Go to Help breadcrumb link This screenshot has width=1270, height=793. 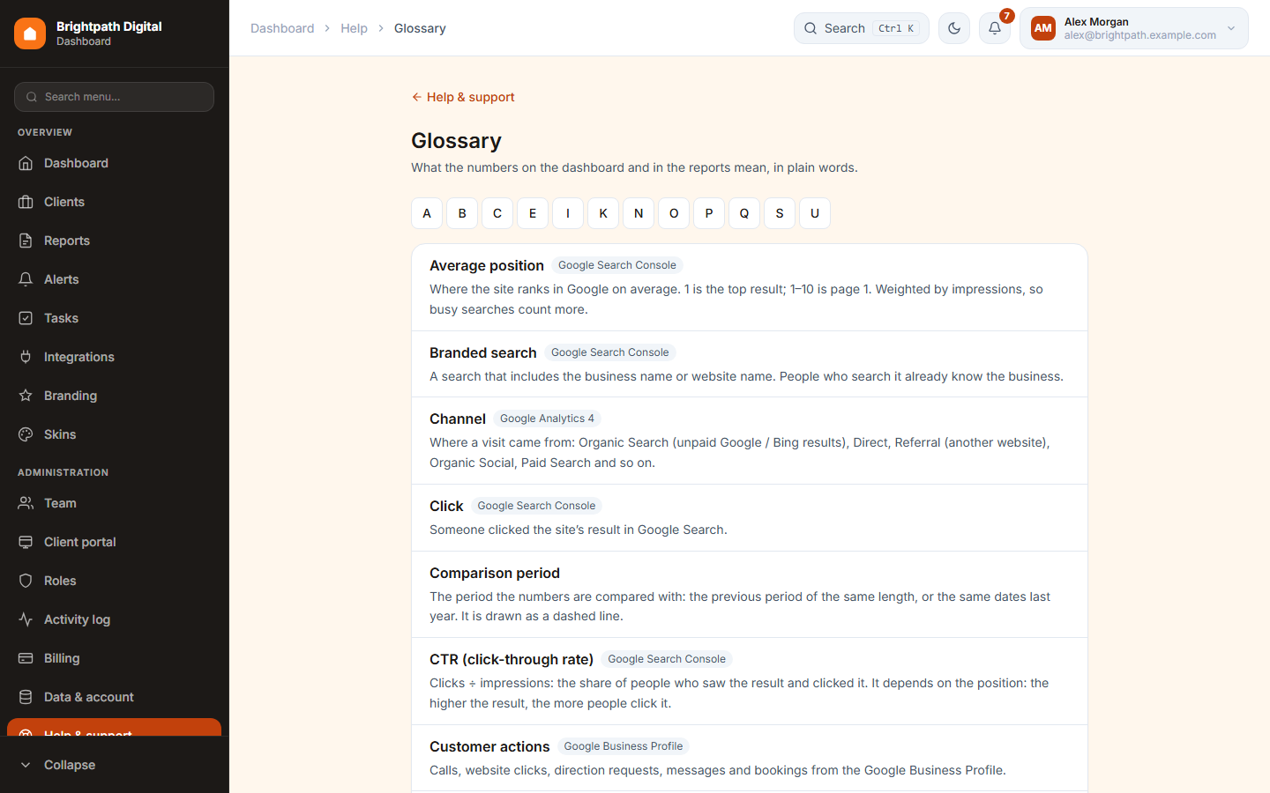coord(354,28)
